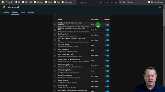Click Away arm mode for Attic Sensor
165x92 pixels.
(x=92, y=25)
